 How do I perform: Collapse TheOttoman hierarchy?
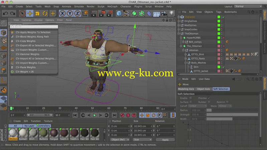point(179,34)
